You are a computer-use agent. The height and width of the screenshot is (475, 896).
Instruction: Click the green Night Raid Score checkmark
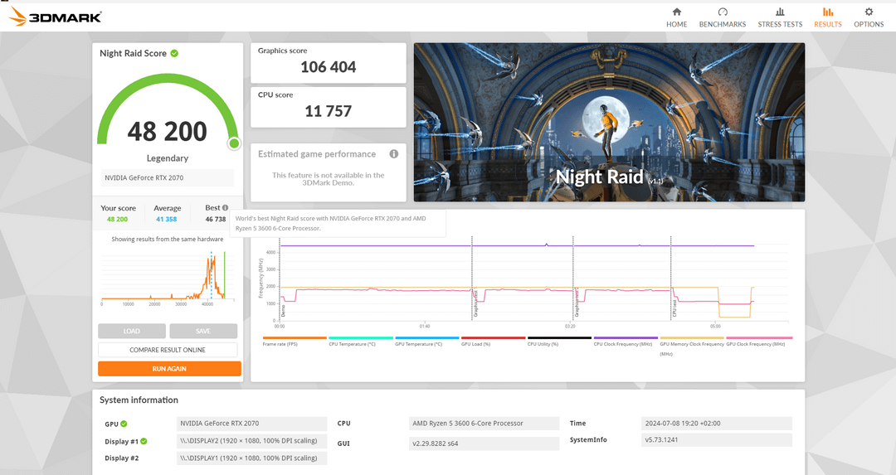174,53
